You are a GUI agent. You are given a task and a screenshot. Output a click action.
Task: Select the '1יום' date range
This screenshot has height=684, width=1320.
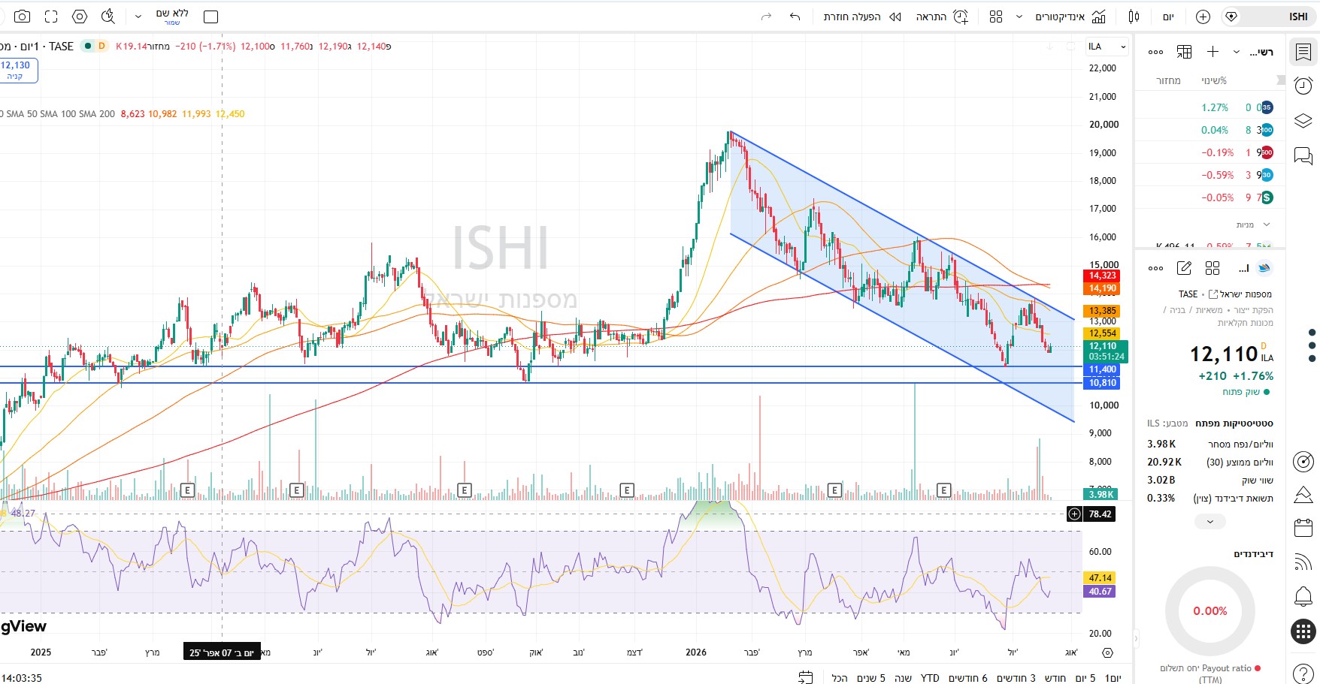click(x=1113, y=677)
